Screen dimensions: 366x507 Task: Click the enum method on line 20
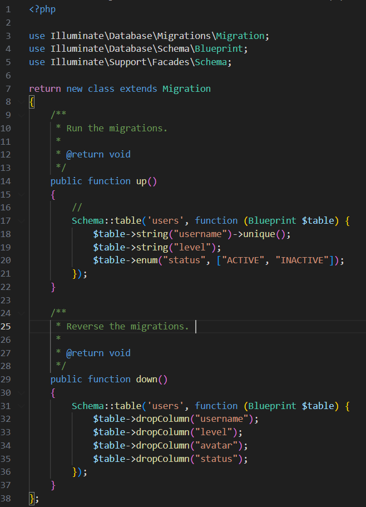click(147, 260)
